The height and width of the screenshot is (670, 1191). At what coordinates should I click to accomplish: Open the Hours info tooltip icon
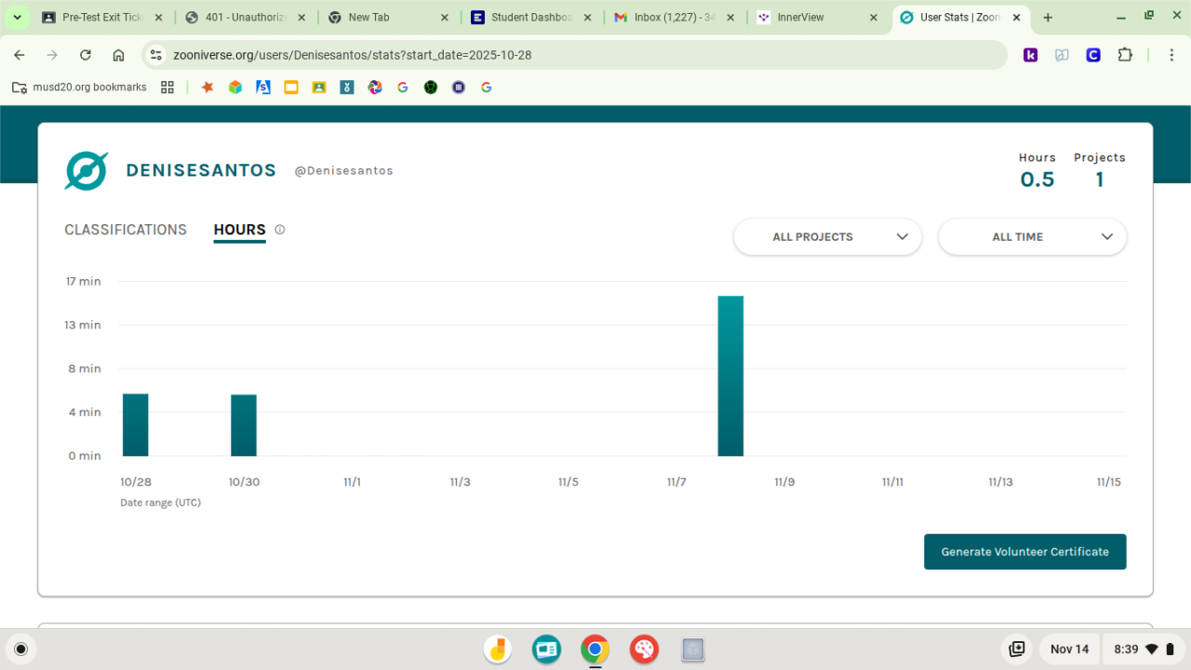280,230
